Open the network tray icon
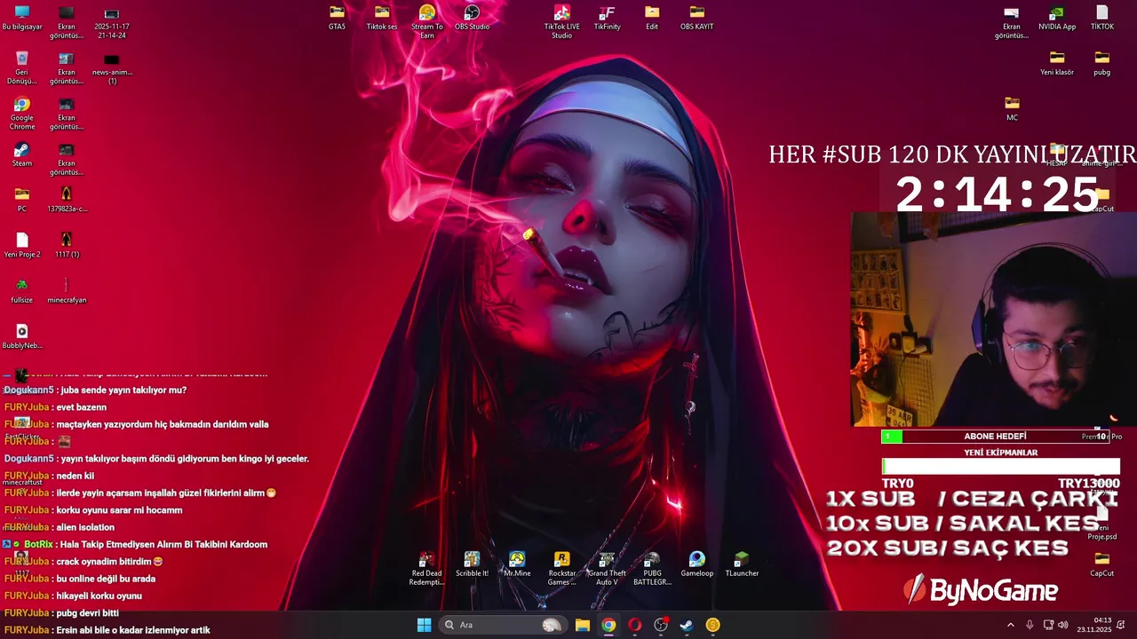Image resolution: width=1137 pixels, height=639 pixels. (1048, 625)
